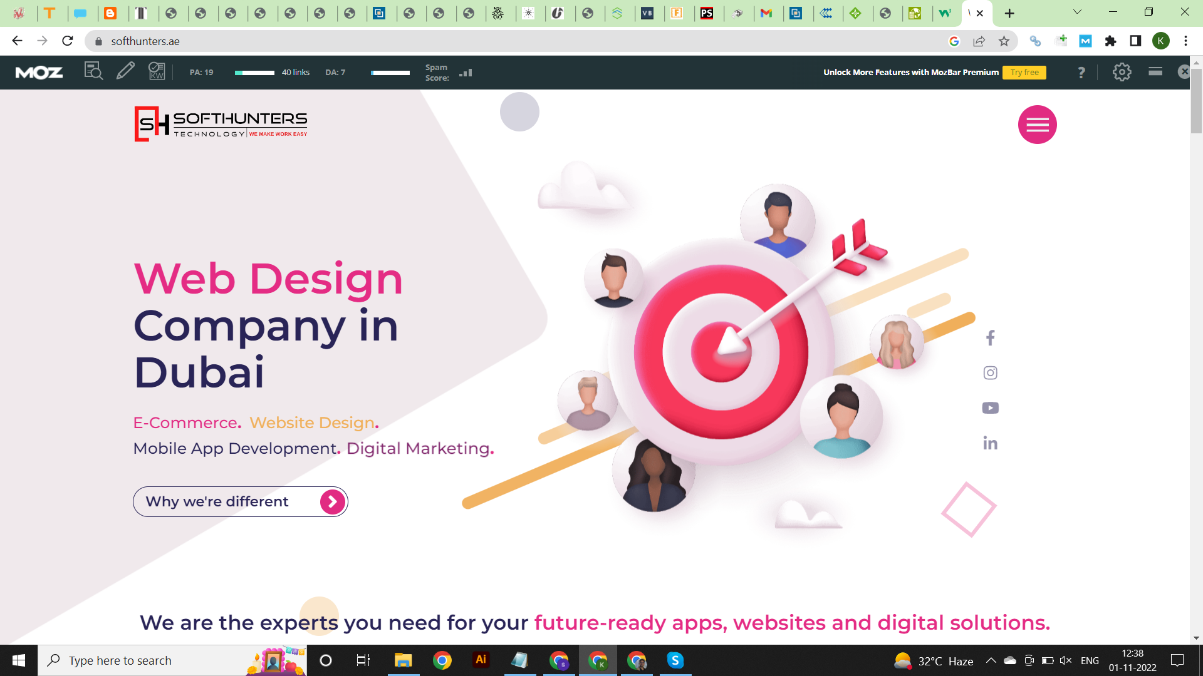Click Cortana circle on taskbar

click(x=326, y=660)
